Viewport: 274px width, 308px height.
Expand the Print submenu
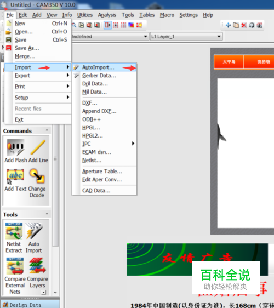click(x=38, y=87)
